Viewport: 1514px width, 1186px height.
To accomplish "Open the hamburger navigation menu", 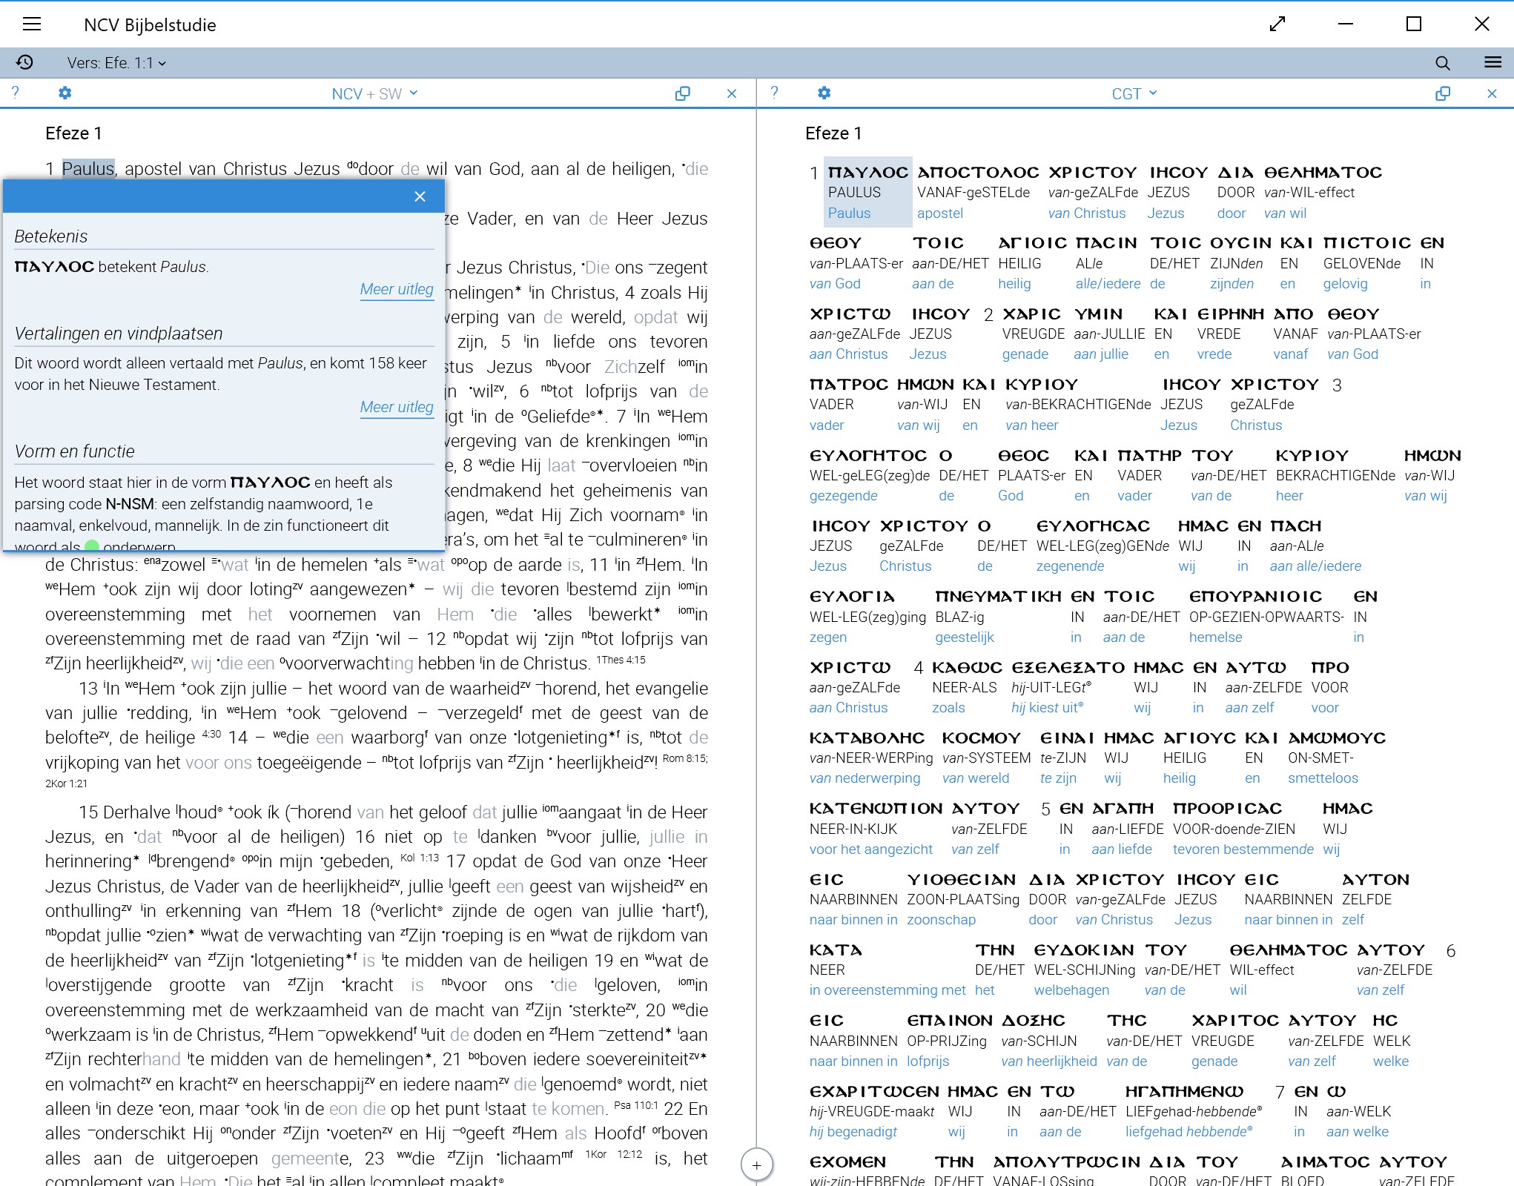I will [32, 24].
